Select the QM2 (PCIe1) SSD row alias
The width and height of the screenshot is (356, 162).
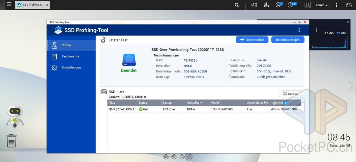[123, 109]
